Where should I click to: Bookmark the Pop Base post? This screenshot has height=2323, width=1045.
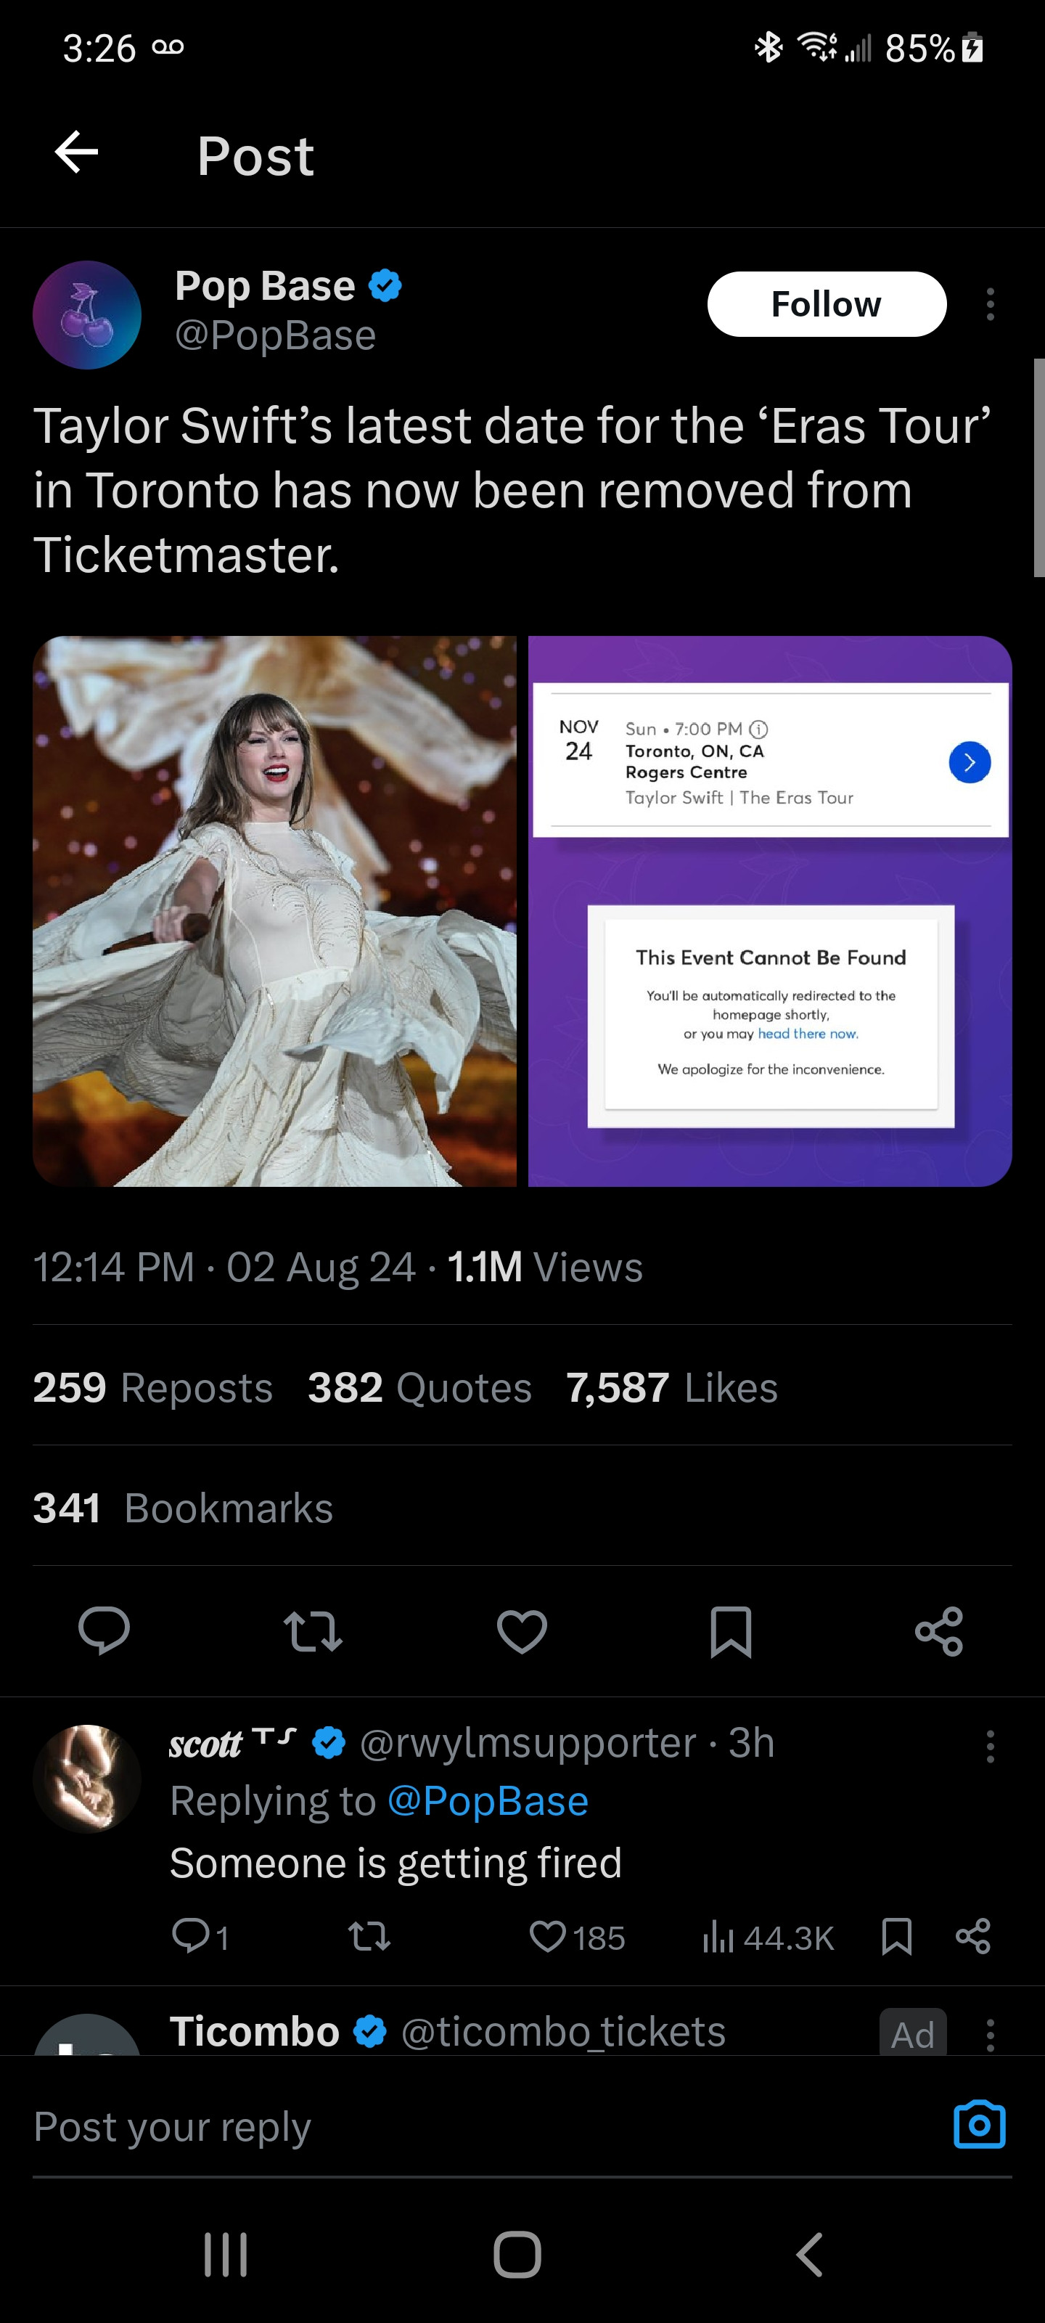coord(730,1630)
